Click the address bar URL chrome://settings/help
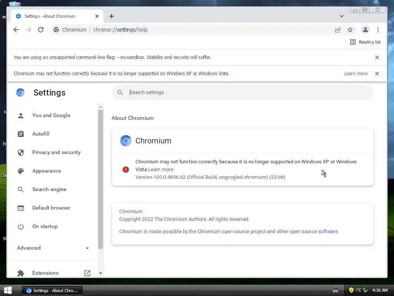 [120, 30]
